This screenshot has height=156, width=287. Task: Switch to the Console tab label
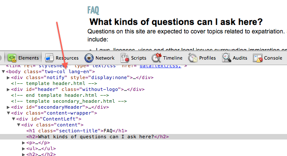pyautogui.click(x=273, y=58)
